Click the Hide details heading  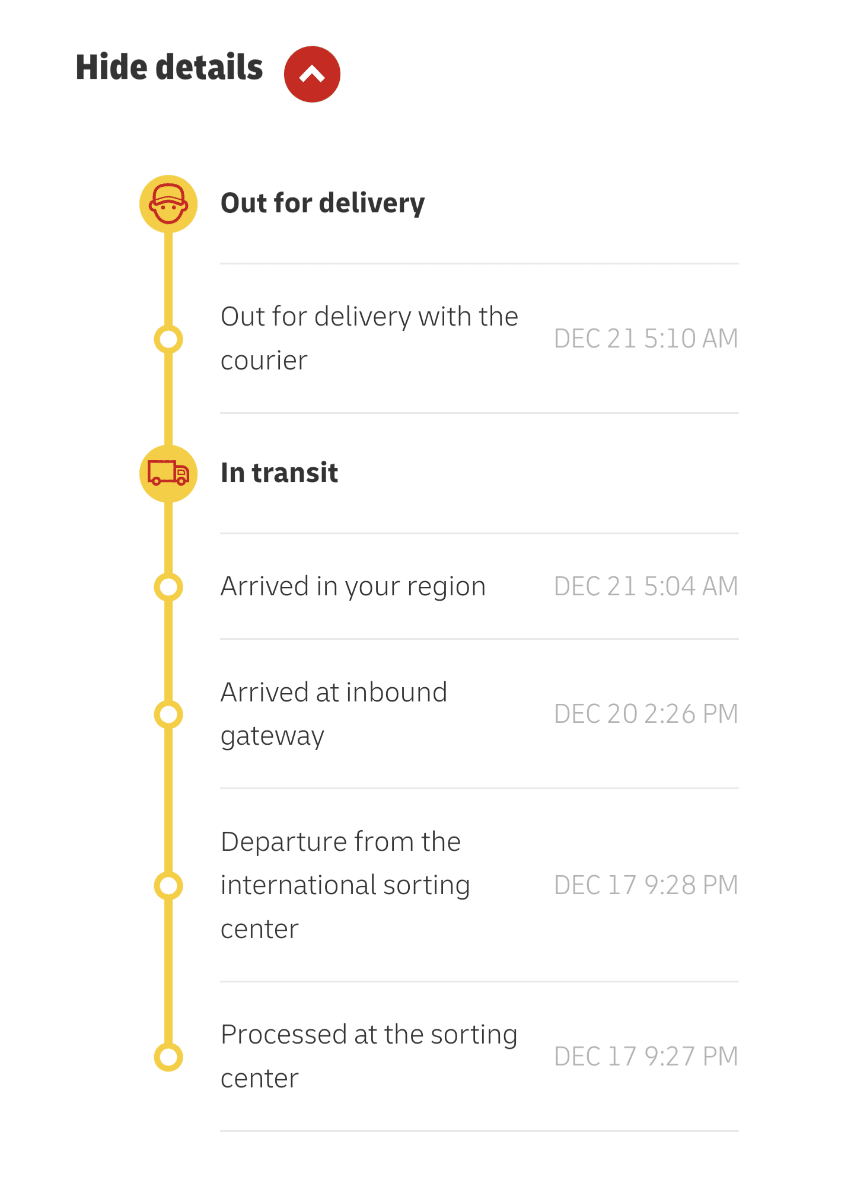[169, 67]
